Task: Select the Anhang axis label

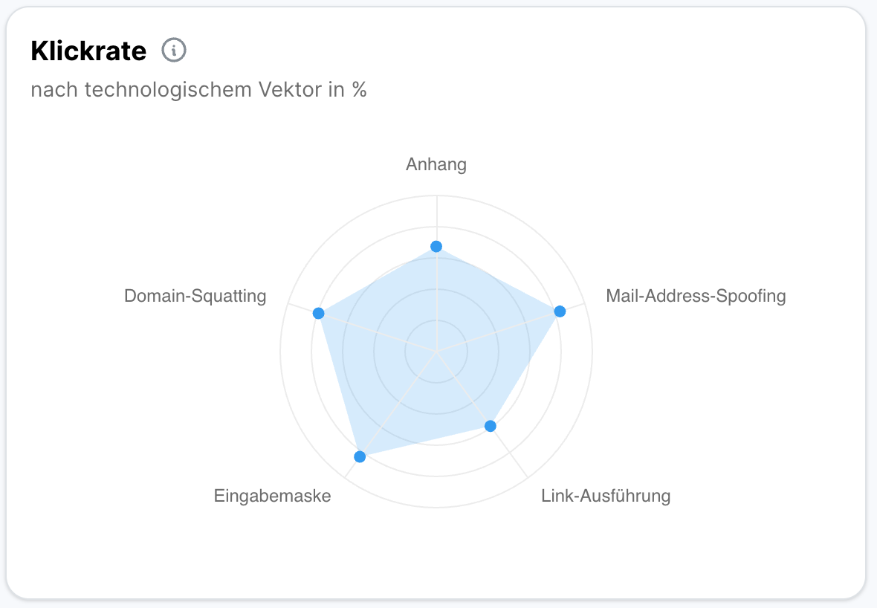Action: point(436,164)
